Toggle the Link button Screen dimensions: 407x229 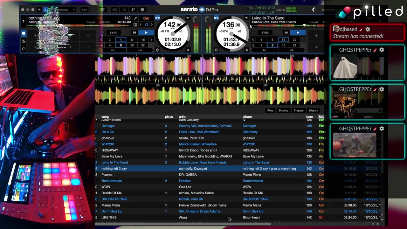pyautogui.click(x=84, y=10)
